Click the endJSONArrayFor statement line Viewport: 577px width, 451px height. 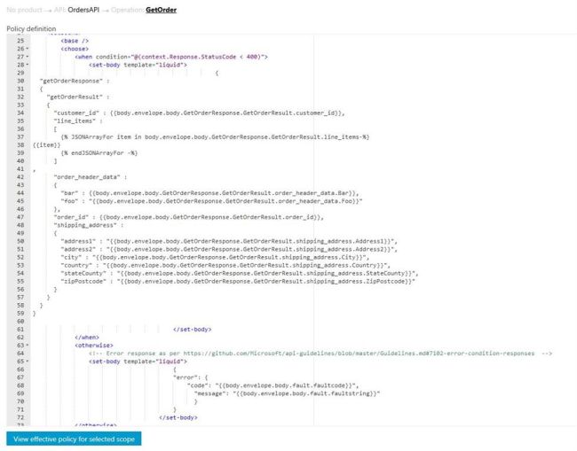99,153
